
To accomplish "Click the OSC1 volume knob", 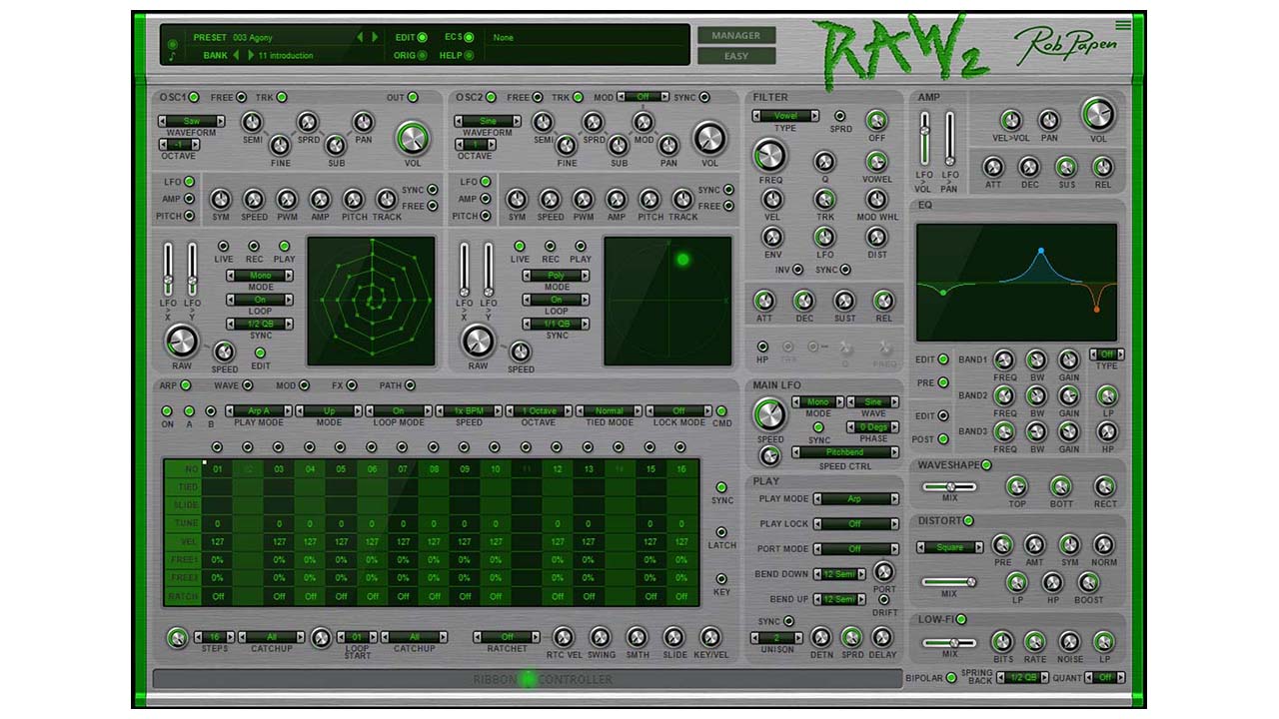I will coord(410,138).
